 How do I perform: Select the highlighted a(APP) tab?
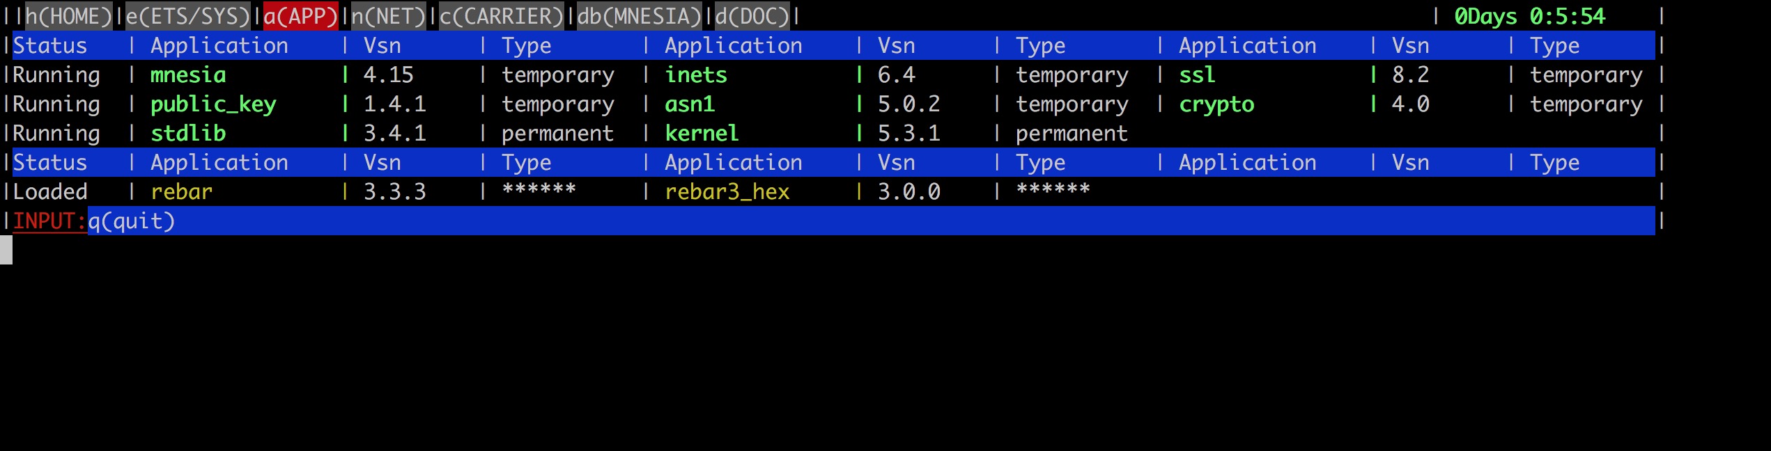tap(300, 16)
